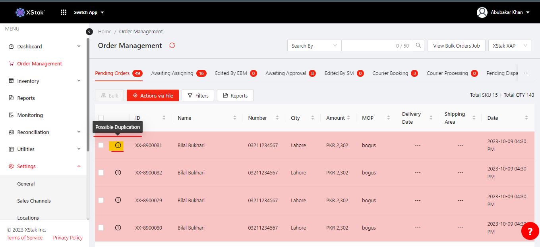Click the search magnifier icon
Screen dimensions: 540x247
pos(418,46)
